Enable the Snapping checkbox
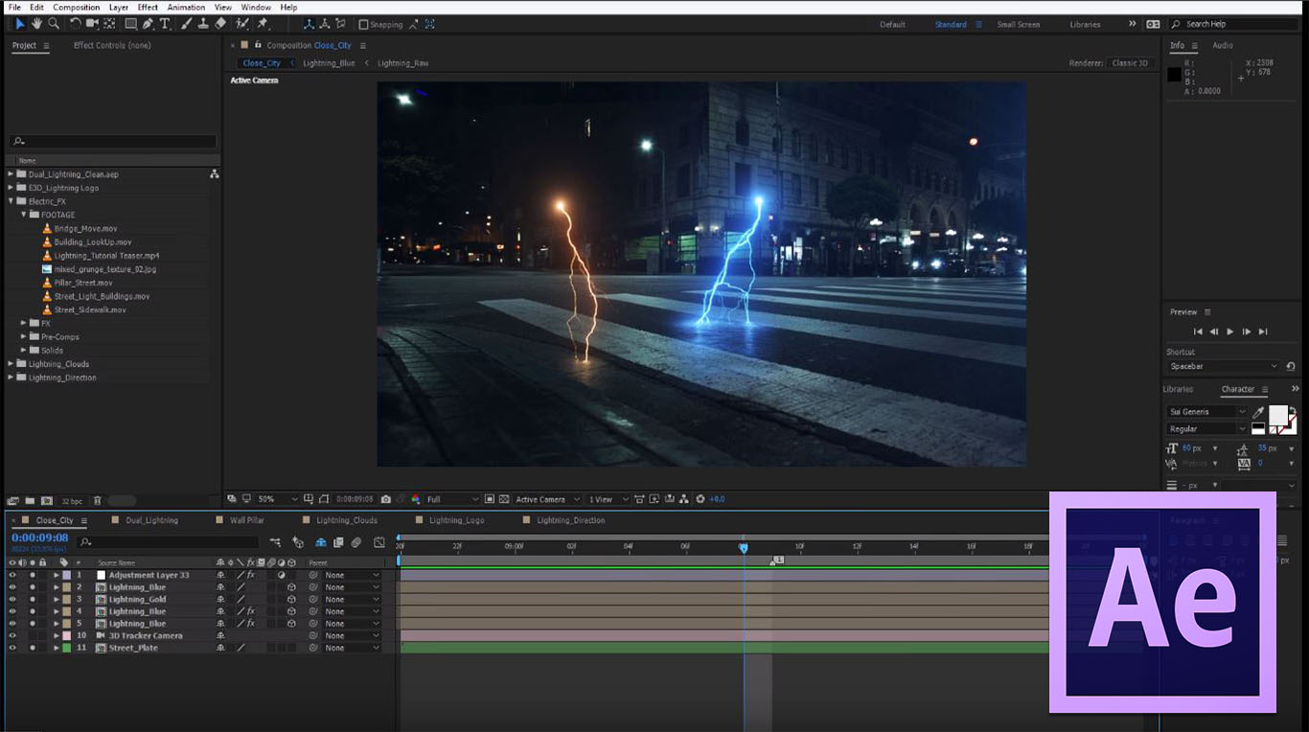This screenshot has width=1309, height=732. pos(363,25)
